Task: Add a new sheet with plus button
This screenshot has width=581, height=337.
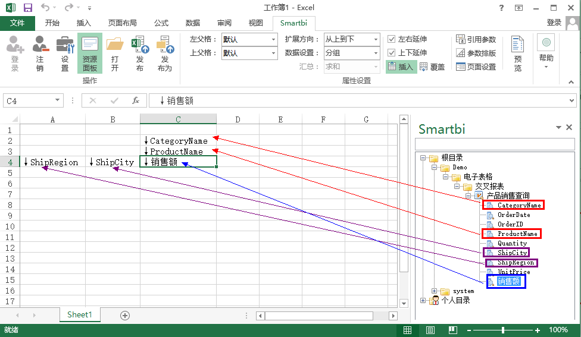Action: 125,316
